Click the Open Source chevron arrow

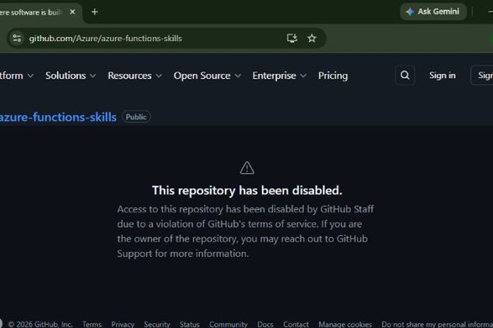click(238, 76)
